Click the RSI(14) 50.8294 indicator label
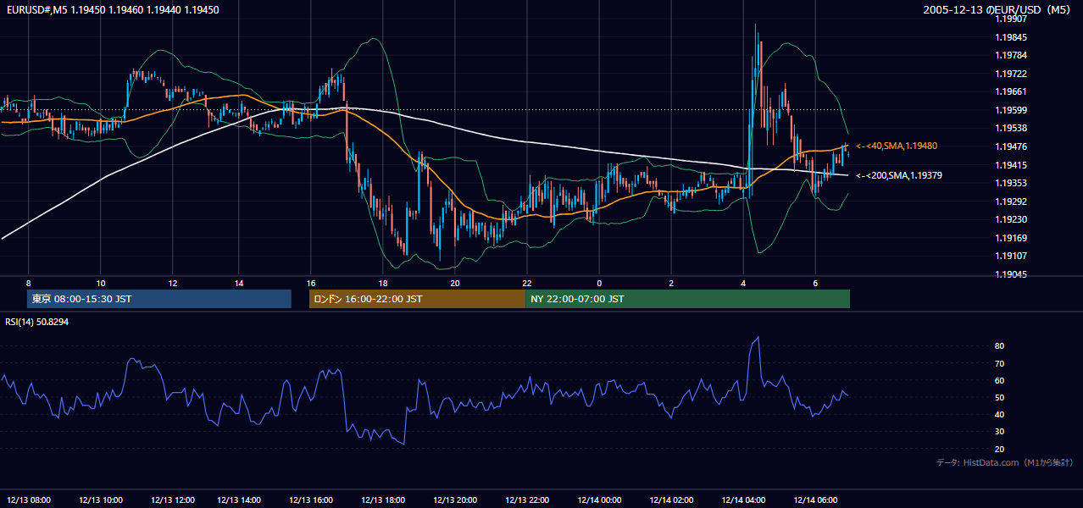1083x508 pixels. coord(37,322)
